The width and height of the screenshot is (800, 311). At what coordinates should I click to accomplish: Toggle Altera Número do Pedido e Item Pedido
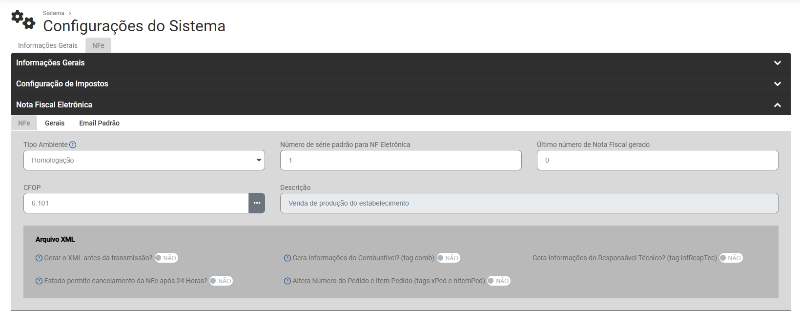(x=499, y=281)
